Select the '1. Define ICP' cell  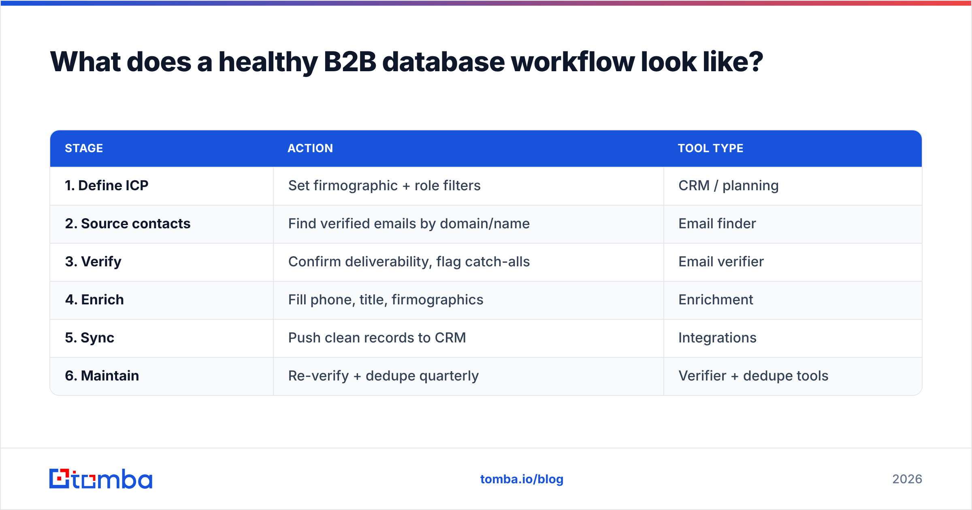tap(162, 186)
